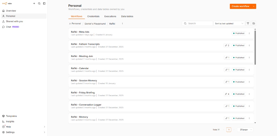Open Templates from sidebar

[x=24, y=116]
